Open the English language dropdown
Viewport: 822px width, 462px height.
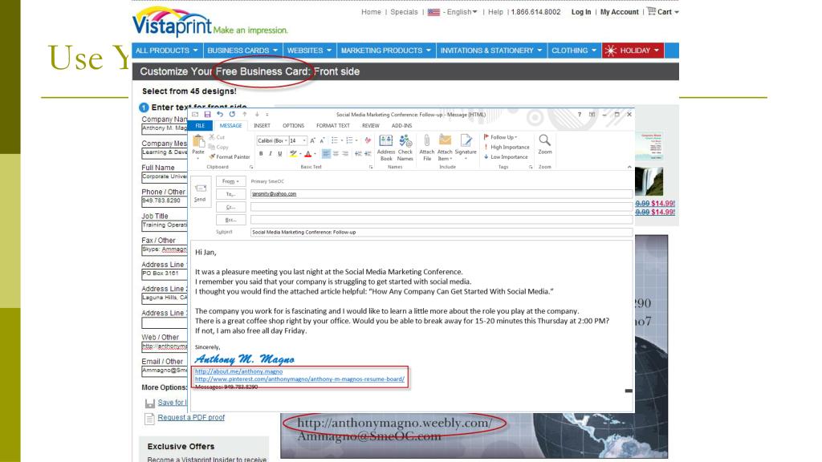click(462, 11)
